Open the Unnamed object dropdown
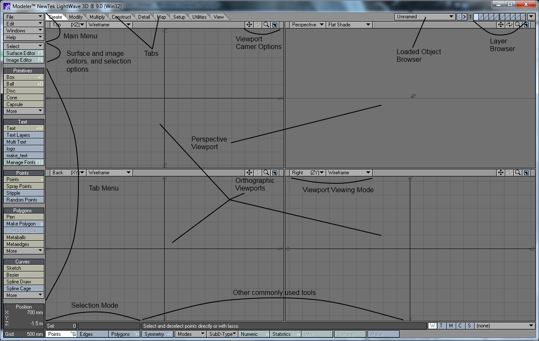This screenshot has height=341, width=539. coord(425,17)
